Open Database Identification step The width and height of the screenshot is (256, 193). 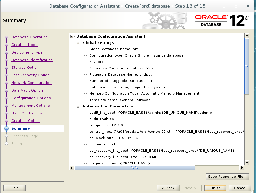32,60
